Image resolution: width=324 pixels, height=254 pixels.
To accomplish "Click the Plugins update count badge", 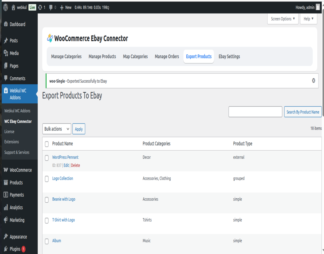I will (x=23, y=249).
